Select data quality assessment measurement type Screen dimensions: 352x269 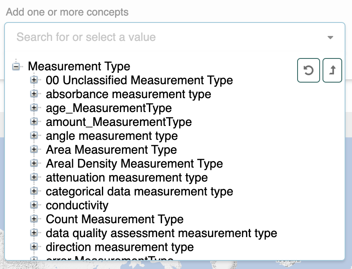click(x=161, y=233)
